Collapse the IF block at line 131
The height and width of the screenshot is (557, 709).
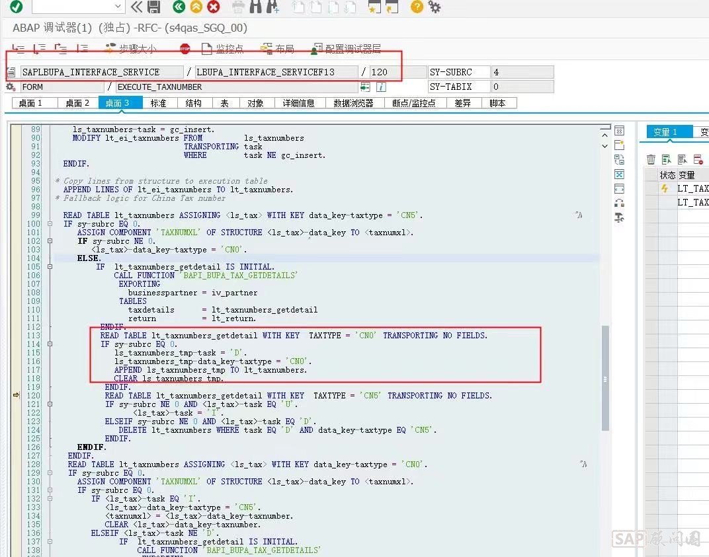tap(50, 490)
